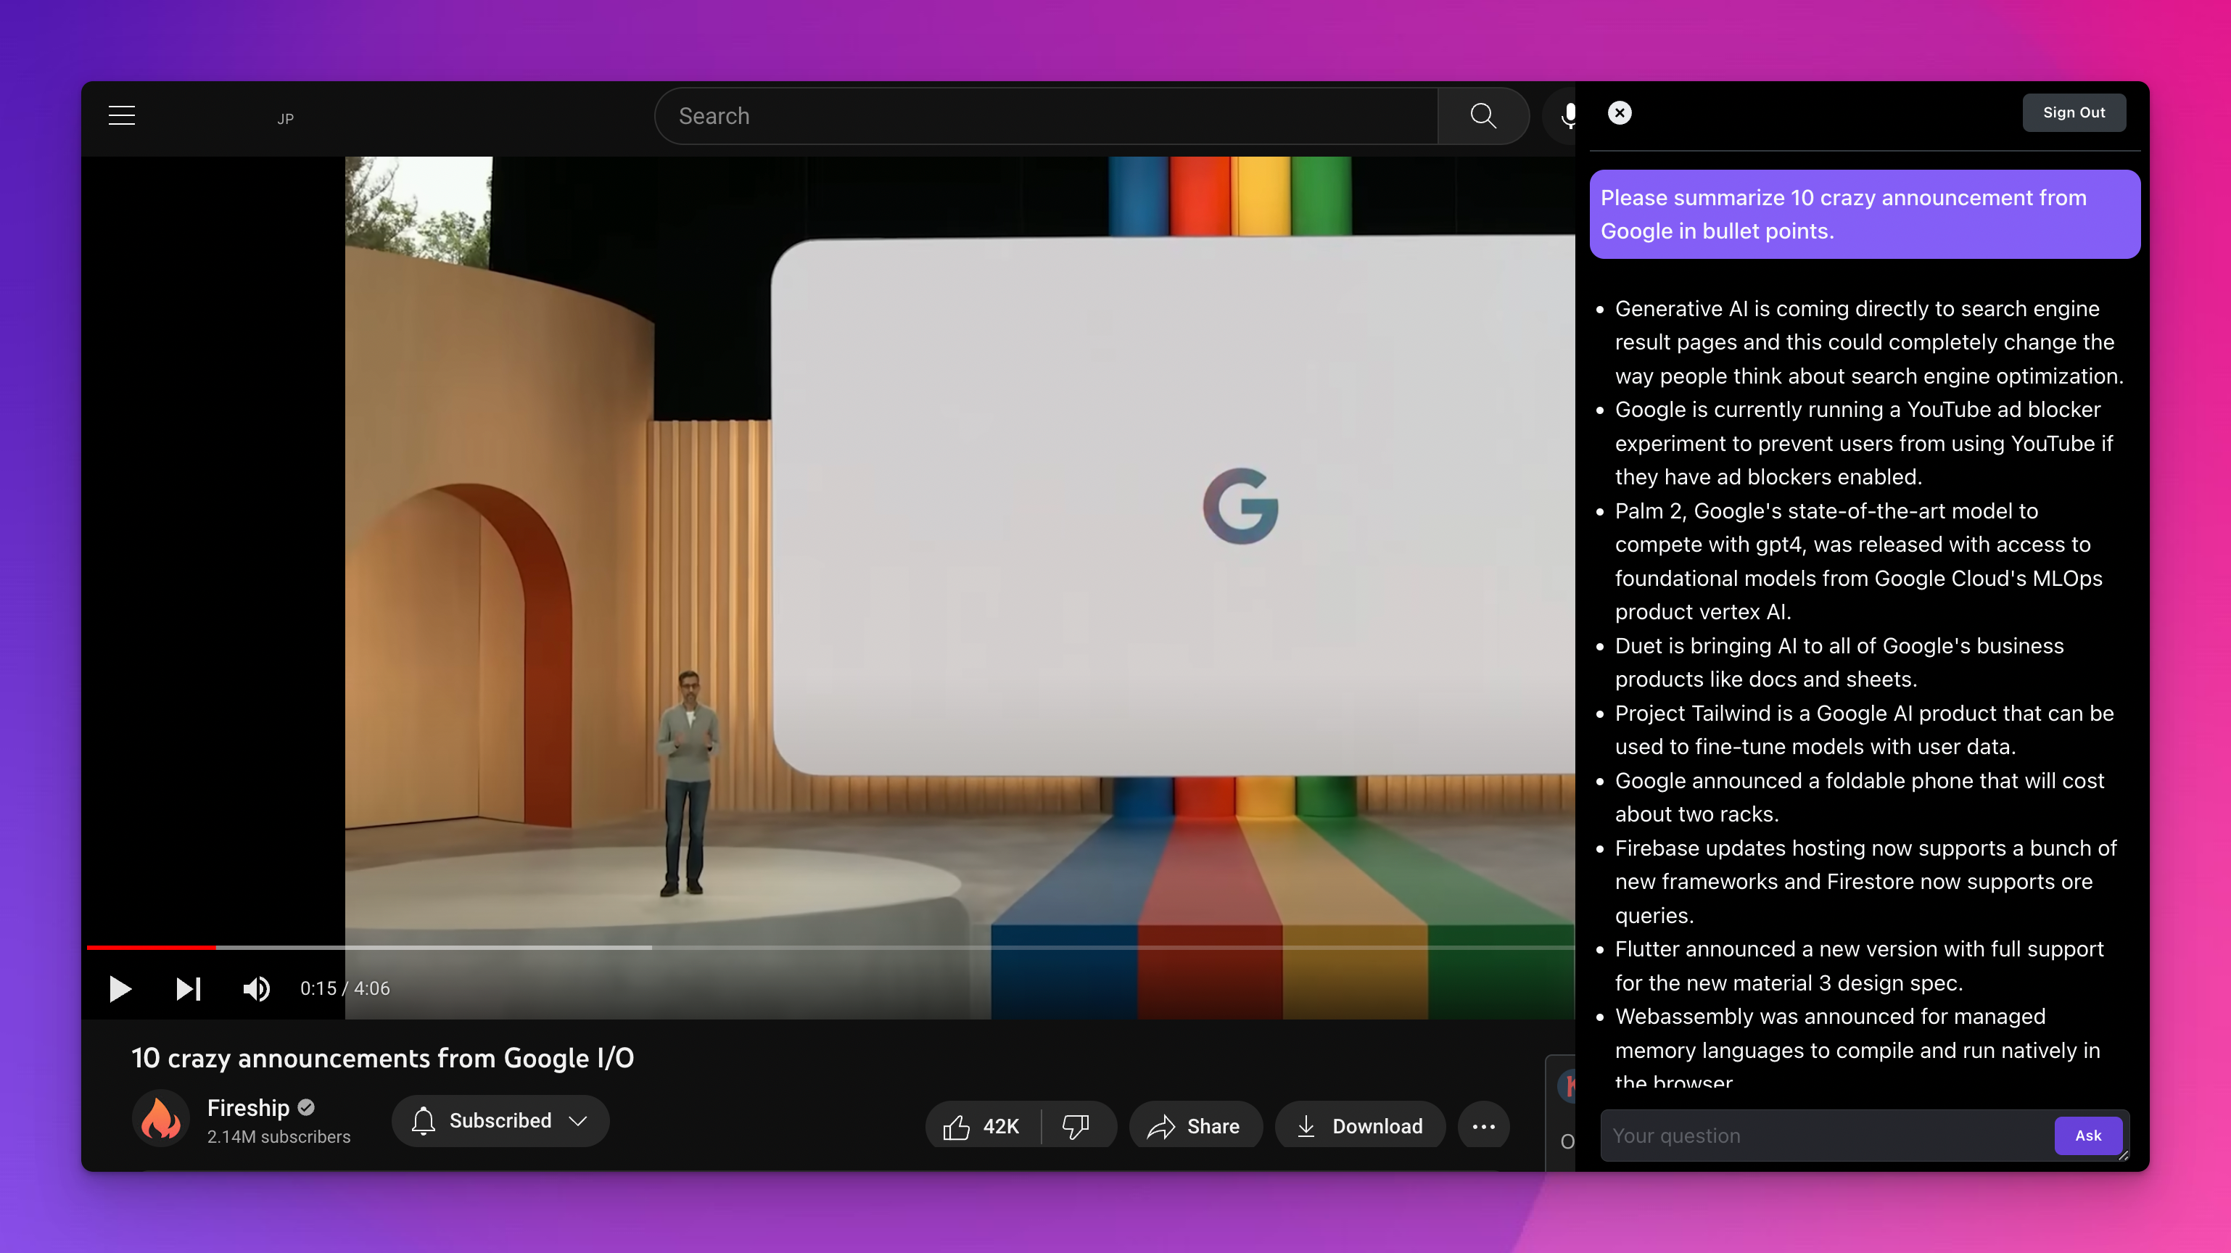Open the hamburger guide menu

[121, 115]
